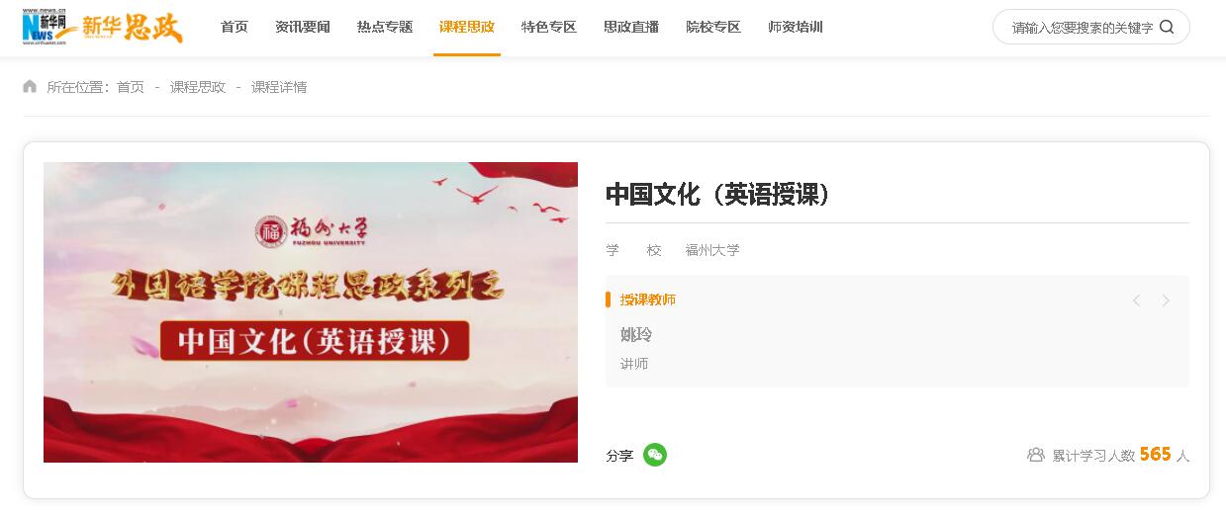Show the next teacher with right arrow
The image size is (1226, 516).
click(1166, 301)
